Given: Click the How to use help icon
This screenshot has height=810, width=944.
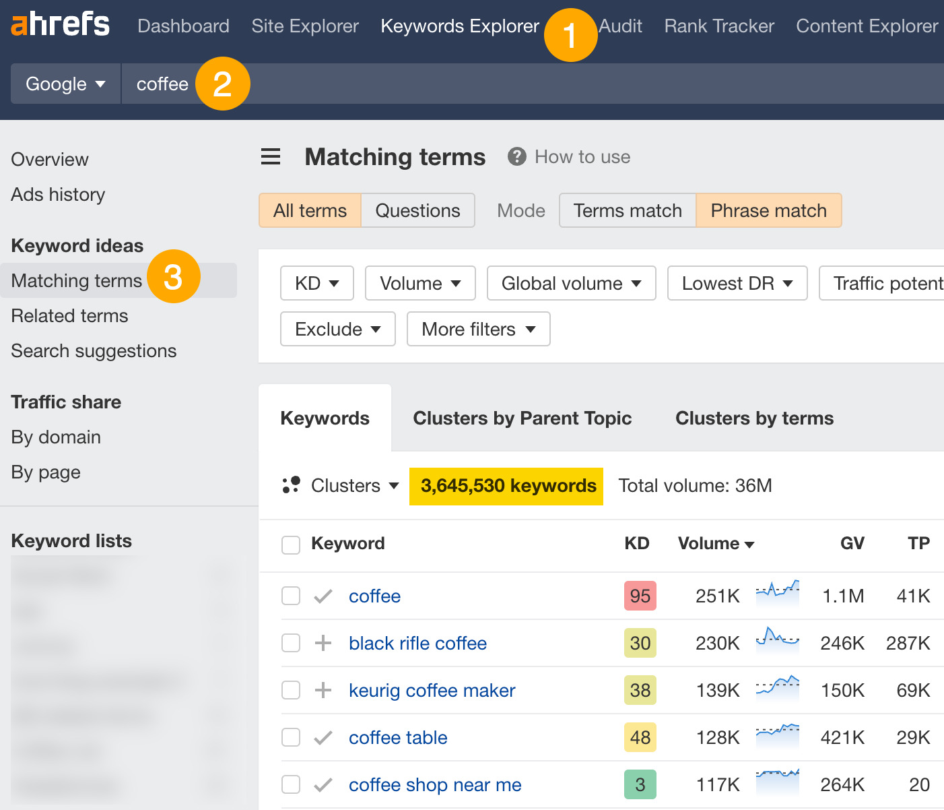Looking at the screenshot, I should (516, 156).
